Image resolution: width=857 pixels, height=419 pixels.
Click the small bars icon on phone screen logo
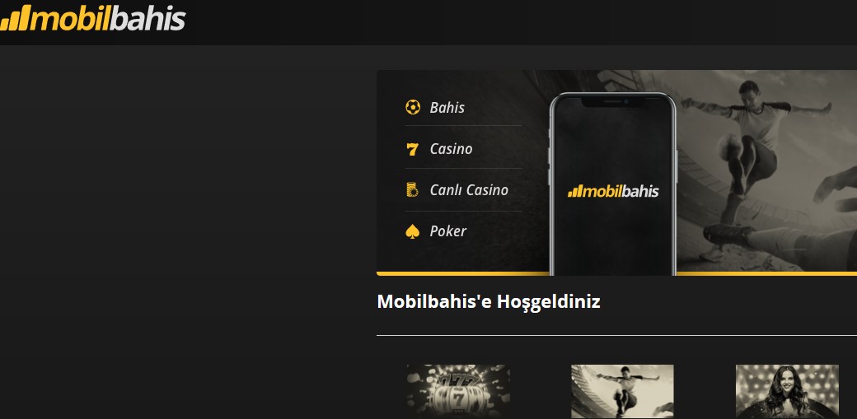[575, 191]
